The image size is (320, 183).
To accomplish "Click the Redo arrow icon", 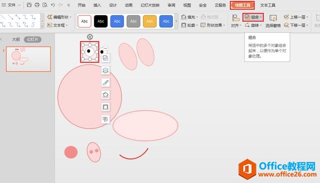I will point(60,5).
